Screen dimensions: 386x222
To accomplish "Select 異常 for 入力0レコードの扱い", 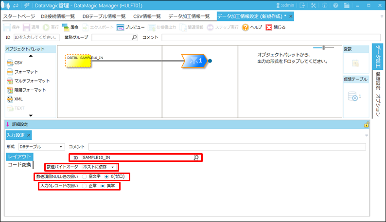I will [103, 186].
